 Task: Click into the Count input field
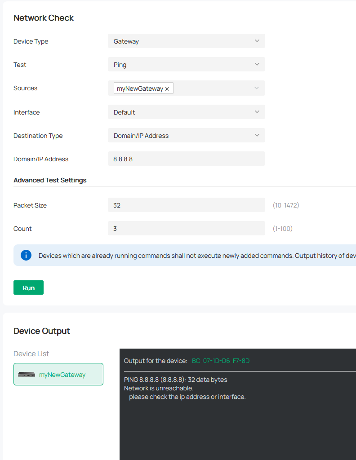[x=186, y=228]
